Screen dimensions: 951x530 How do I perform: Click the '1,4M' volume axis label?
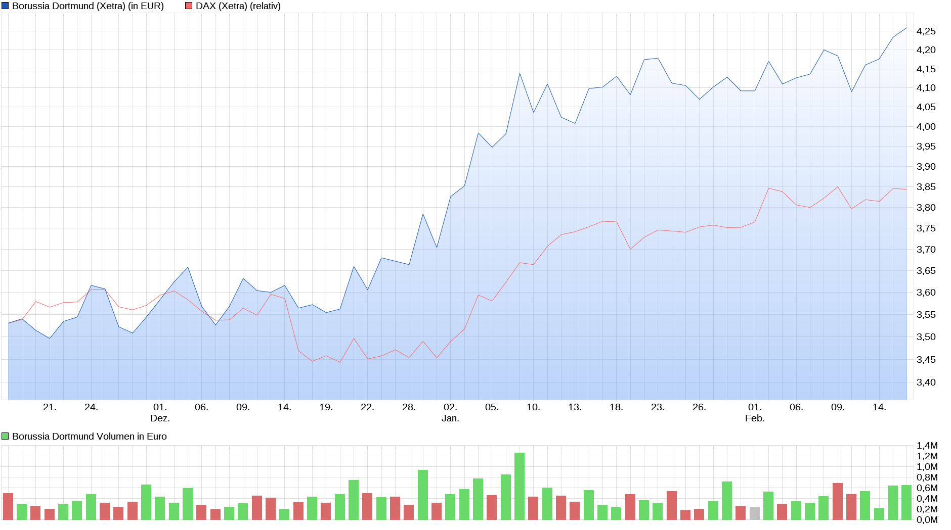927,446
